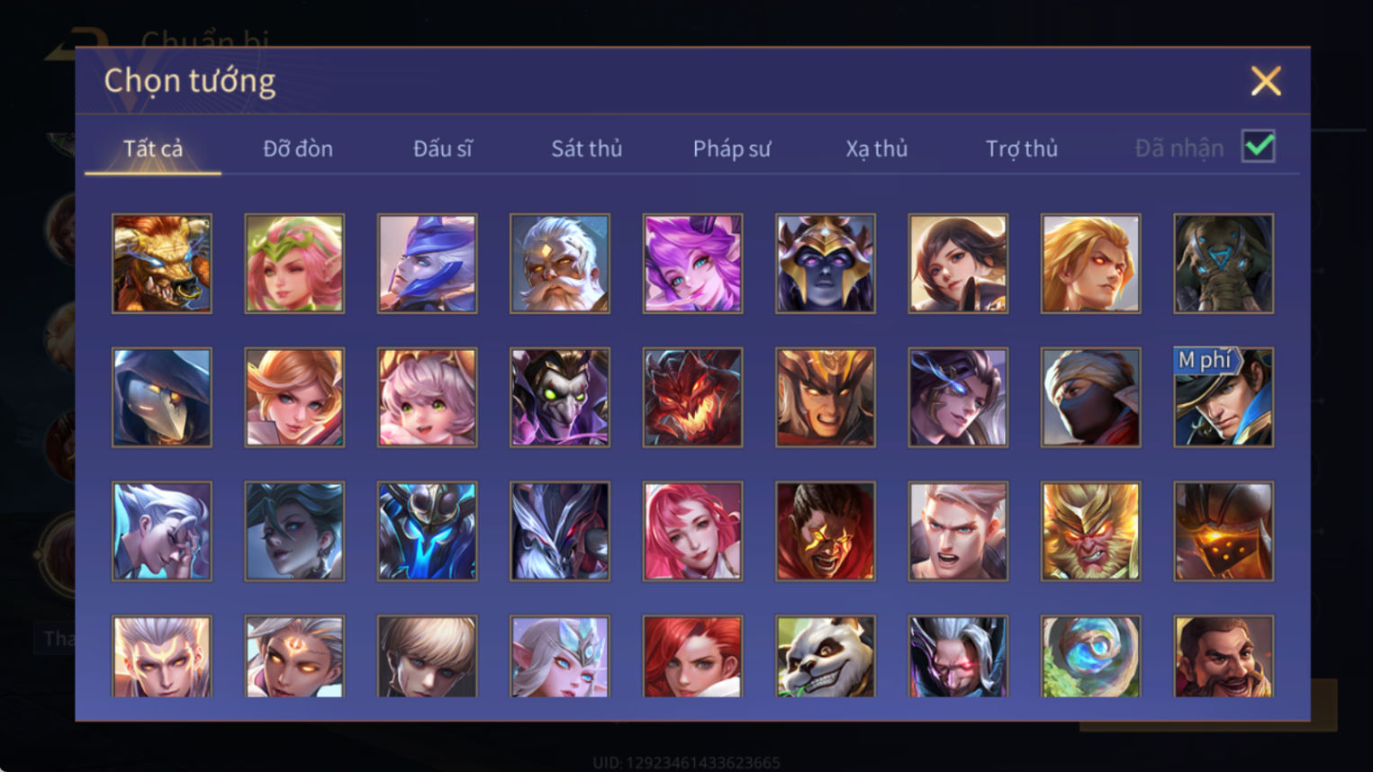This screenshot has height=772, width=1373.
Task: Open the Sát thủ tab
Action: 587,148
